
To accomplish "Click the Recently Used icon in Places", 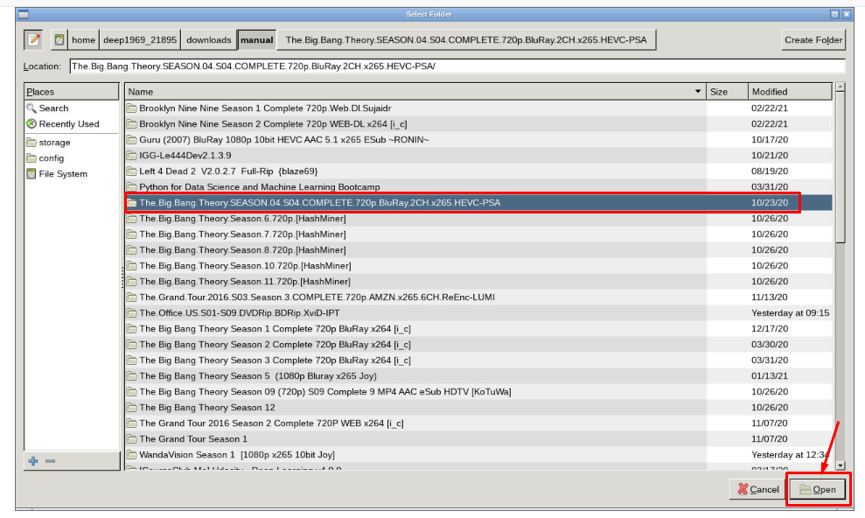I will (x=30, y=123).
